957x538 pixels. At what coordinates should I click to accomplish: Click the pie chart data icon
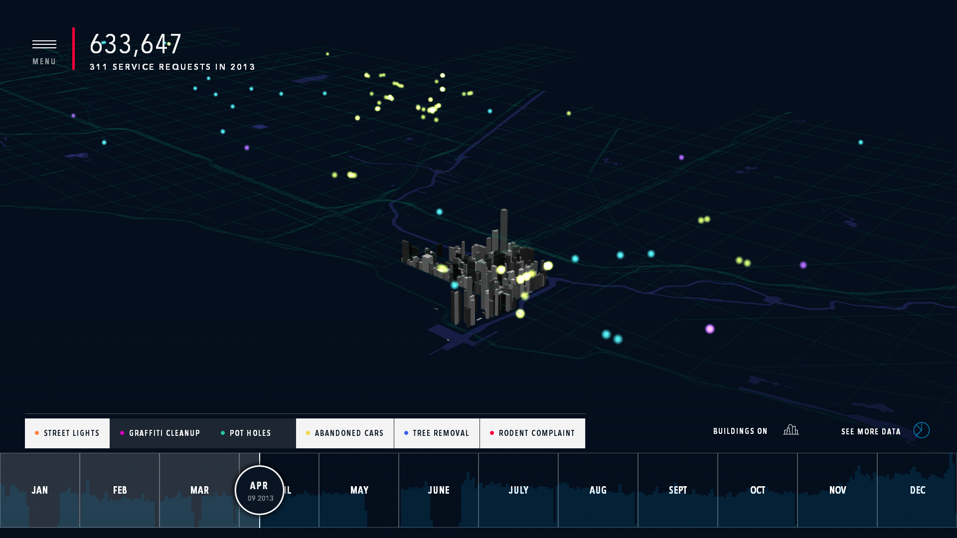click(922, 430)
